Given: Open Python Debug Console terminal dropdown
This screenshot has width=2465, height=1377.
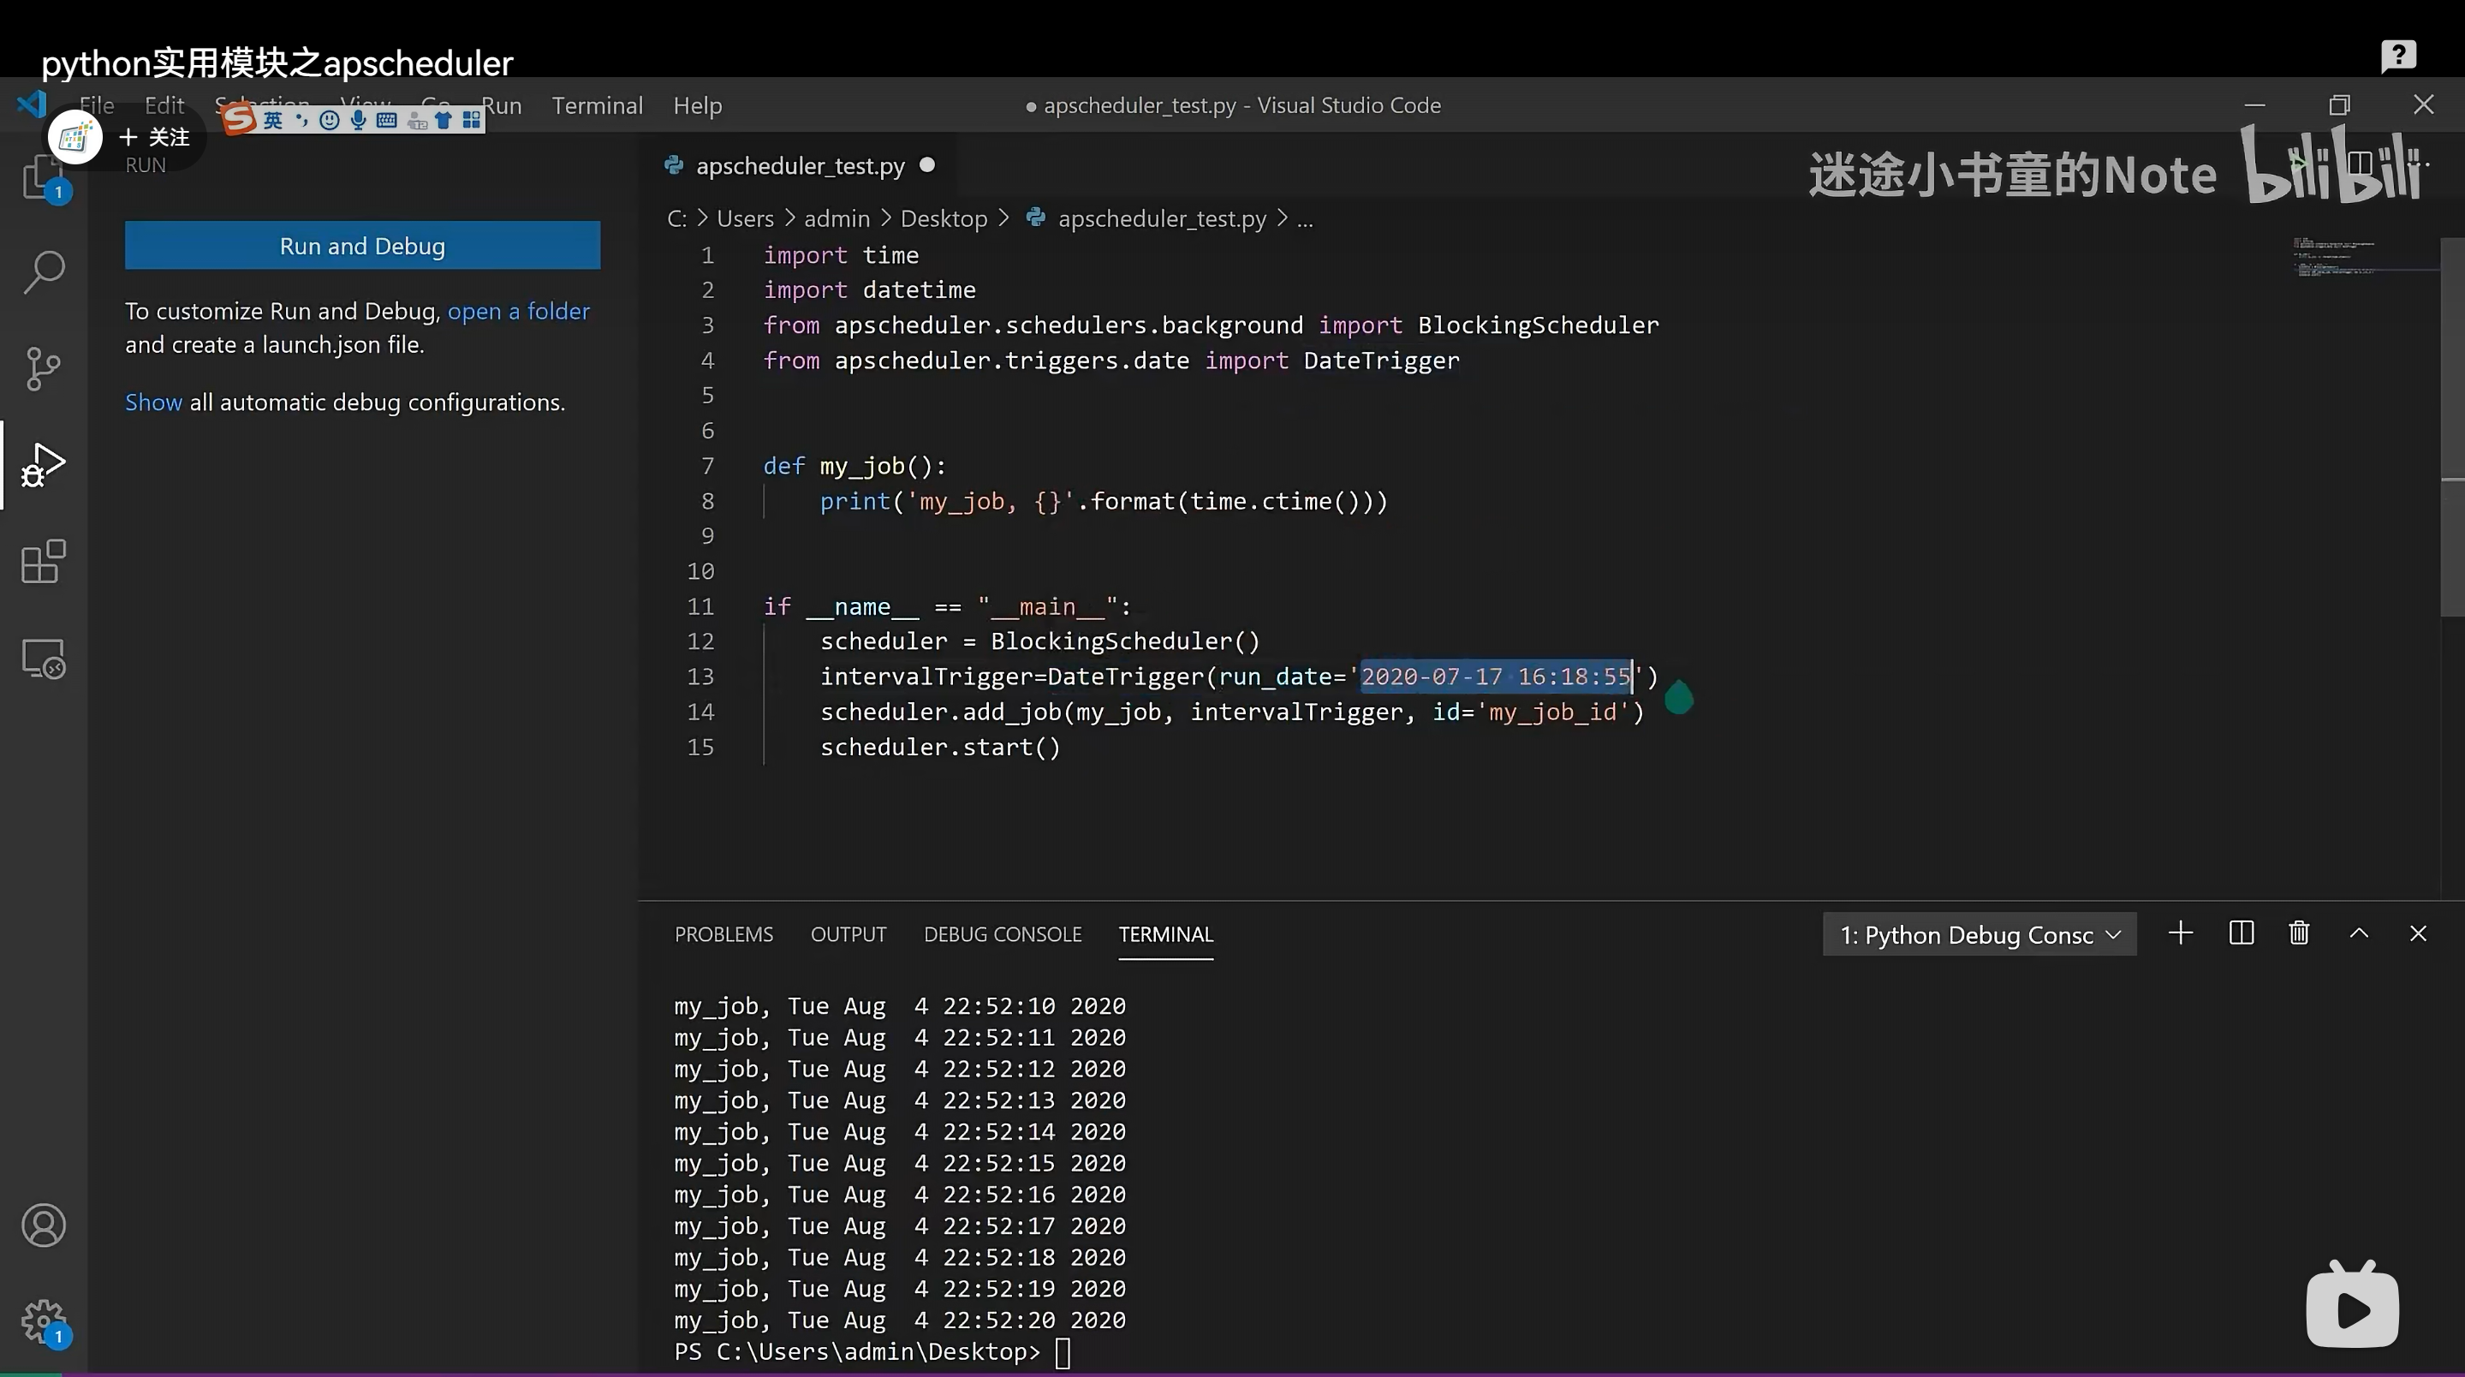Looking at the screenshot, I should [x=1979, y=935].
